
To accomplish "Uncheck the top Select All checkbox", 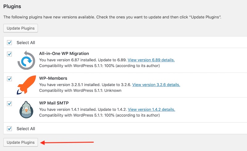I will pyautogui.click(x=10, y=42).
